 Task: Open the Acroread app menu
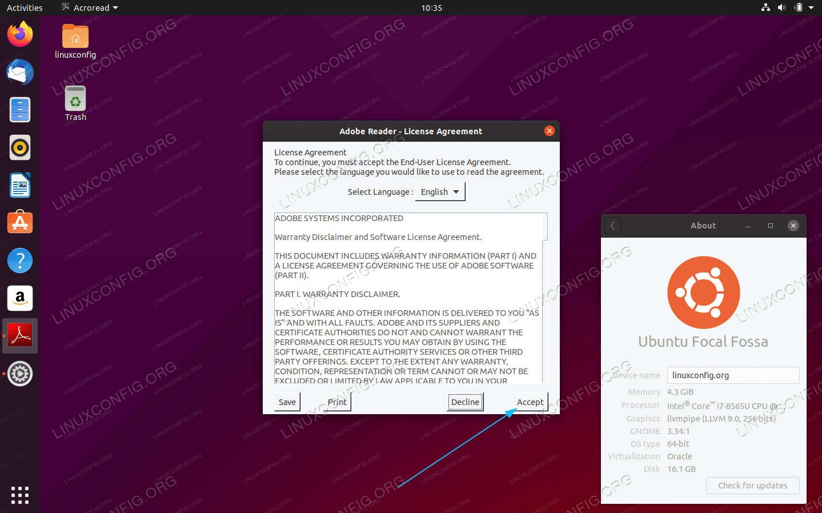[x=90, y=7]
